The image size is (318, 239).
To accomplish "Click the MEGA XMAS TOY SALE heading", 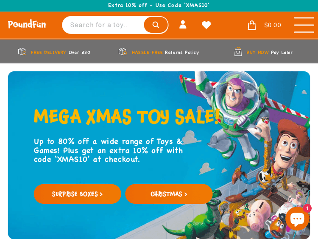I will 127,116.
